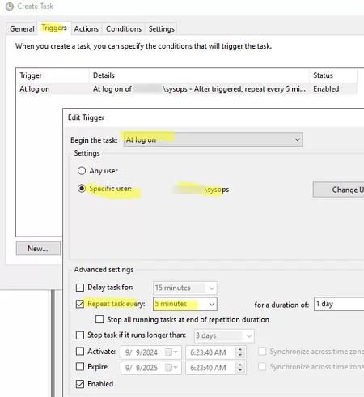
Task: Increment Expire time with spinner arrow
Action: (240, 365)
